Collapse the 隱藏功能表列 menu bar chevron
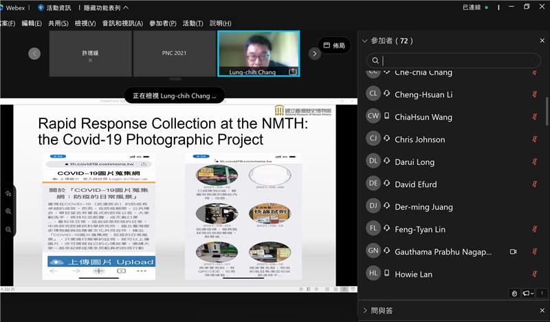The image size is (550, 322). (x=126, y=8)
